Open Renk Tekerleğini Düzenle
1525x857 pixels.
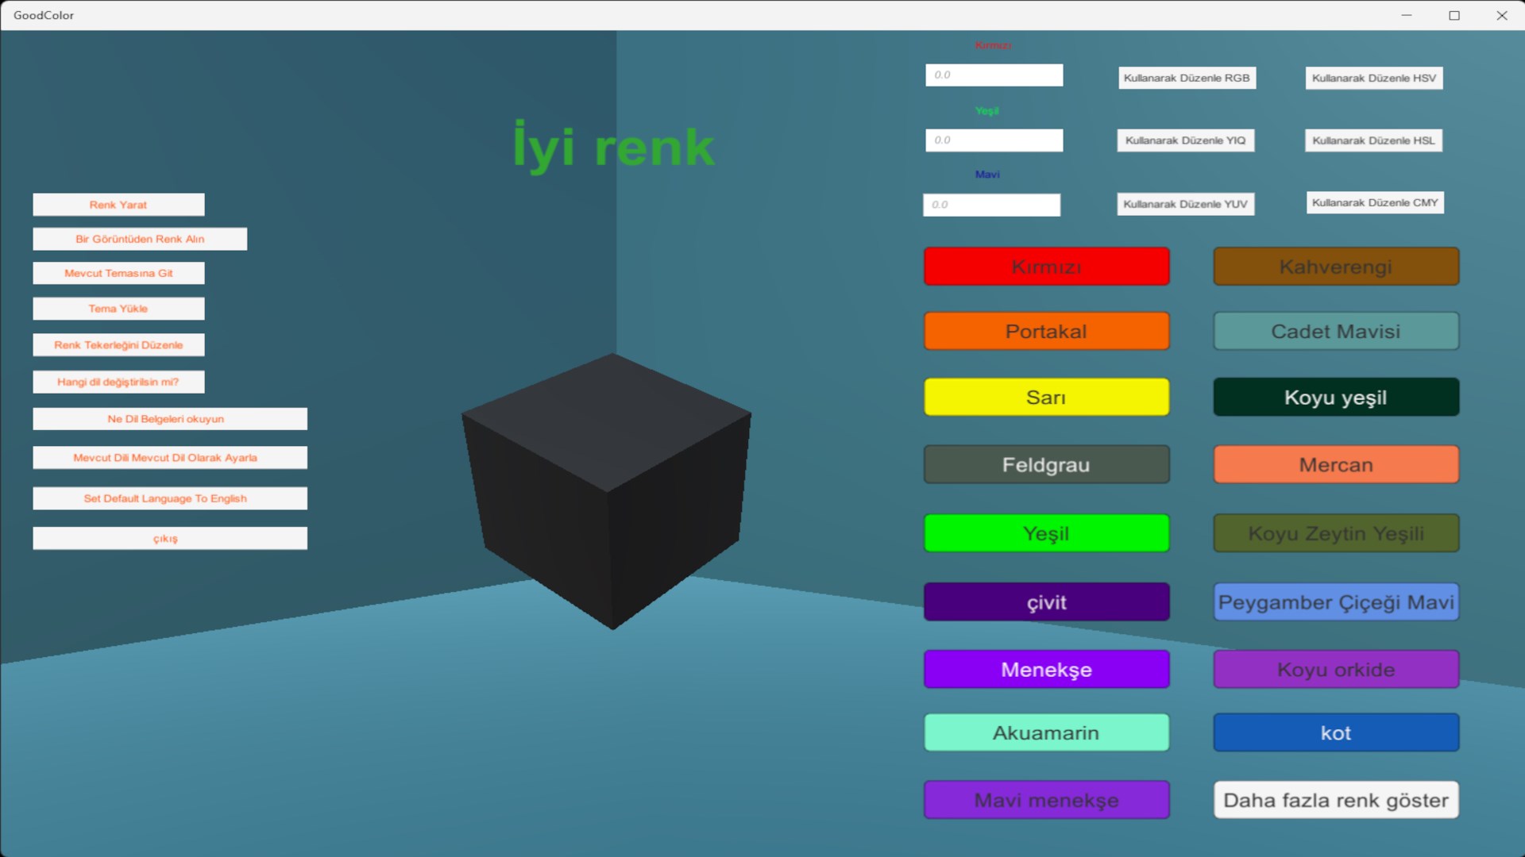point(118,345)
